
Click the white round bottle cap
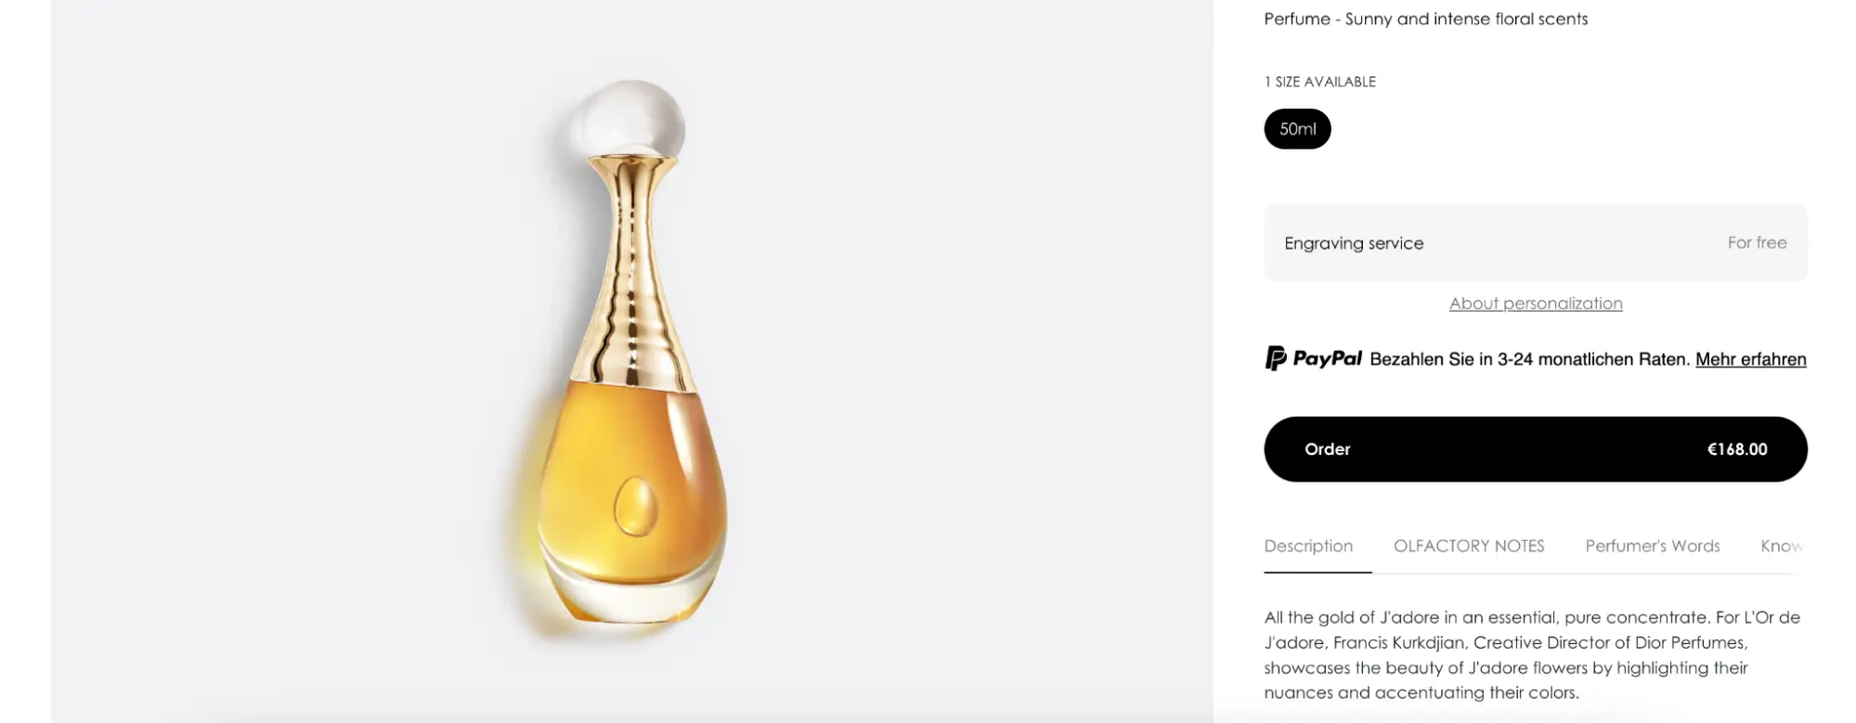click(627, 119)
